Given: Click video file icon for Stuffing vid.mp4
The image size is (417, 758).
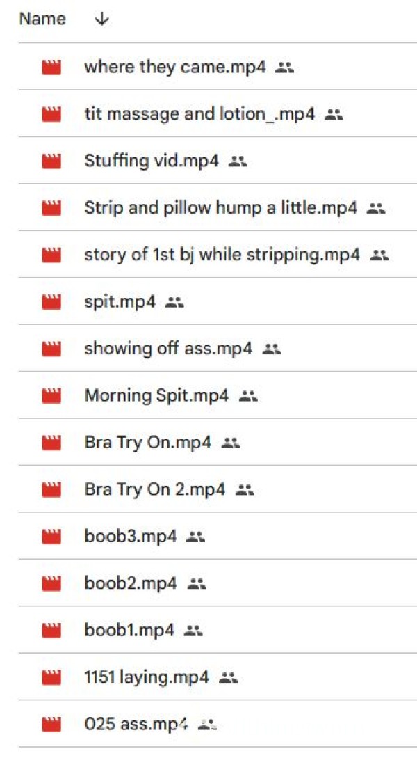Looking at the screenshot, I should tap(51, 161).
